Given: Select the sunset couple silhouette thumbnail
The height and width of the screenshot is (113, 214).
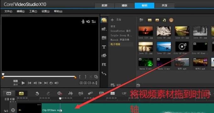Looking at the screenshot, I should (x=145, y=31).
